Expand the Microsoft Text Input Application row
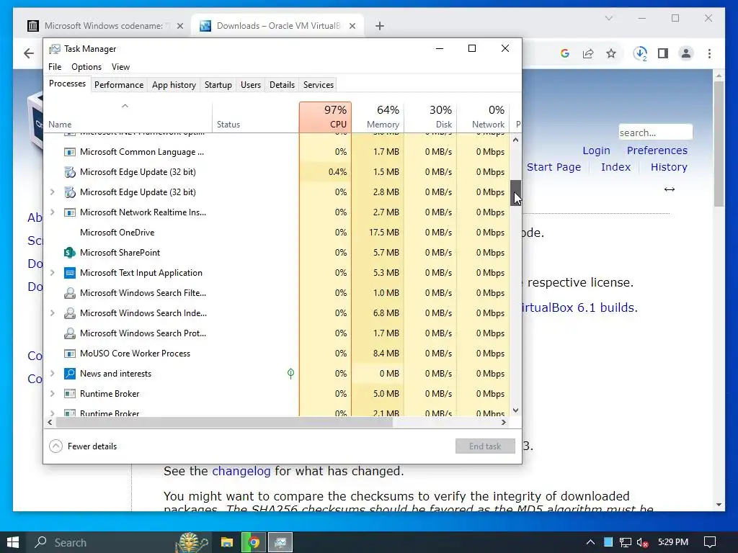The width and height of the screenshot is (738, 553). click(52, 273)
